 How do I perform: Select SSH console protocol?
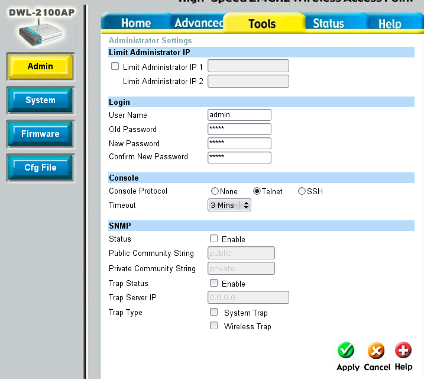[302, 191]
